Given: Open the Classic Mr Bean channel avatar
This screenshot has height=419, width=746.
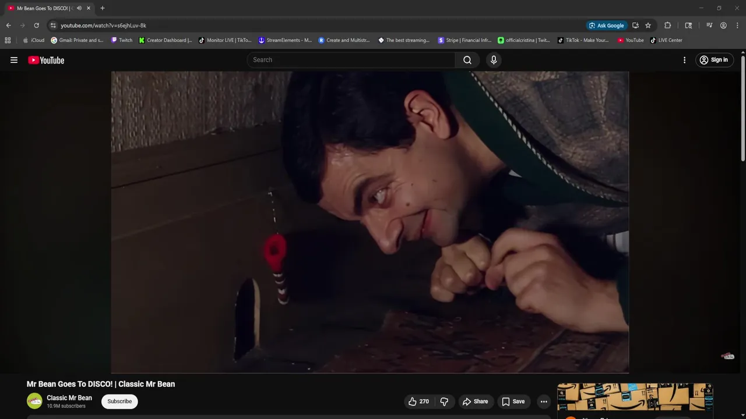Looking at the screenshot, I should click(x=34, y=401).
